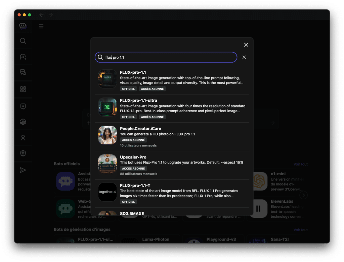Open the profile icon in sidebar
344x262 pixels.
(23, 138)
